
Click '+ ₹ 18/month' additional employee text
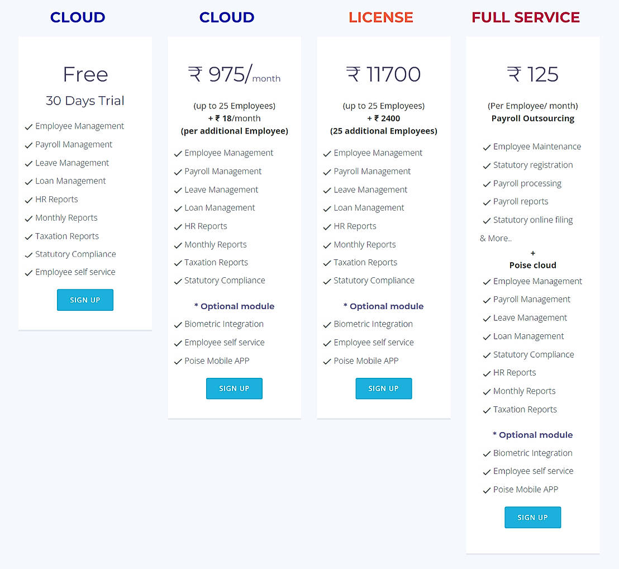click(x=235, y=118)
